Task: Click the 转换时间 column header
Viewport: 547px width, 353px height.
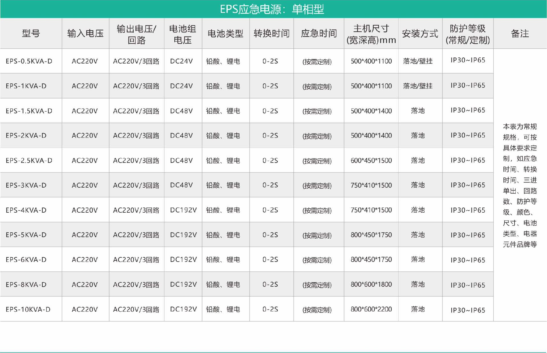Action: pos(272,33)
